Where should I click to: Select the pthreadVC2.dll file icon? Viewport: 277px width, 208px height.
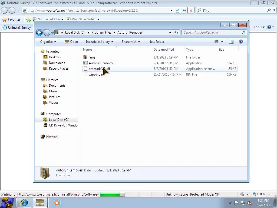click(x=85, y=69)
